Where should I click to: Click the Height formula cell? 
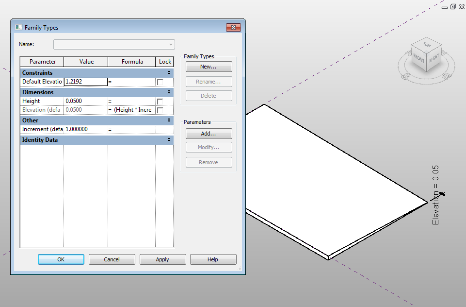point(131,101)
